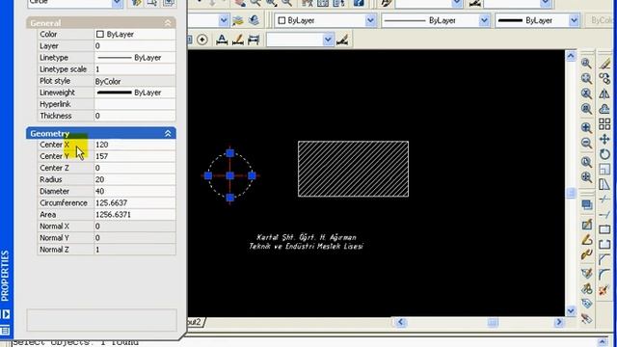Activate the Extend tool
Viewport: 617px width, 347px height.
604,214
